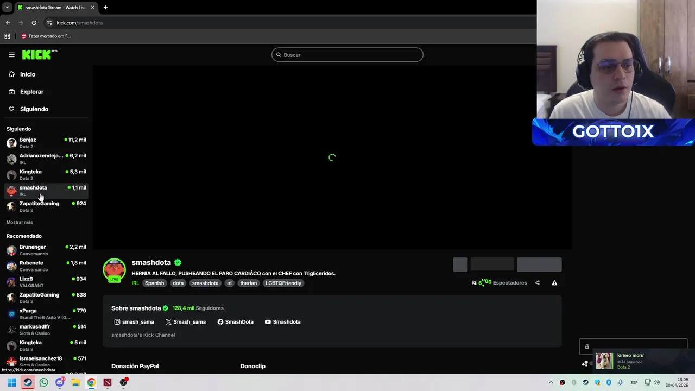Open WhatsApp from the taskbar

pos(43,382)
